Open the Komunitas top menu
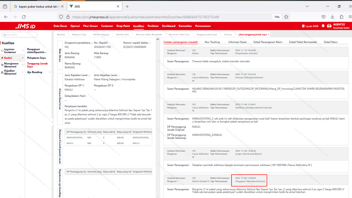352x198 pixels. click(185, 26)
